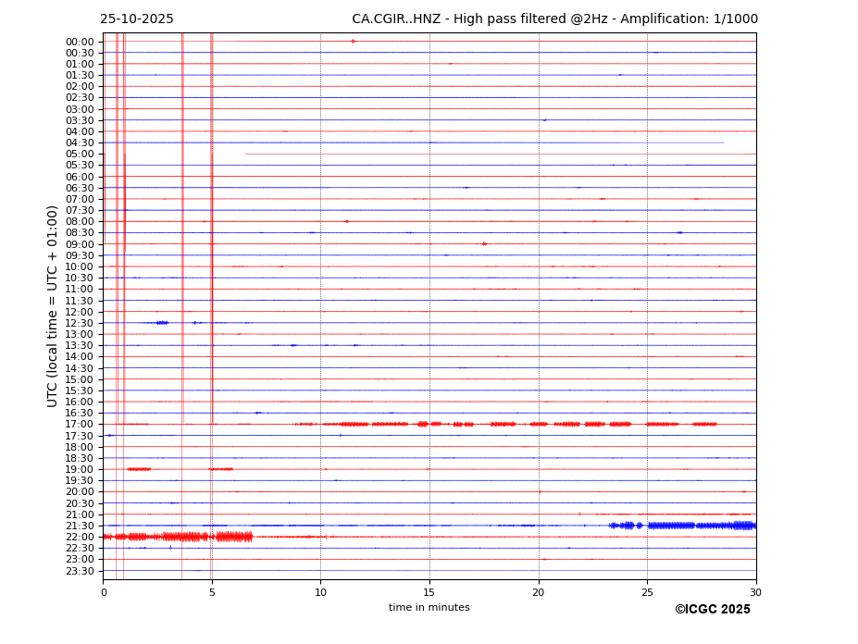
Task: Click the 0 tick on the minutes axis
Action: (x=104, y=591)
